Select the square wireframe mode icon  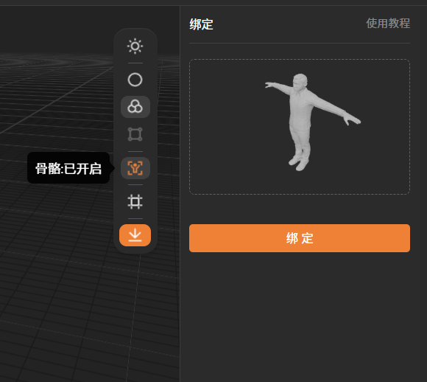coord(135,134)
